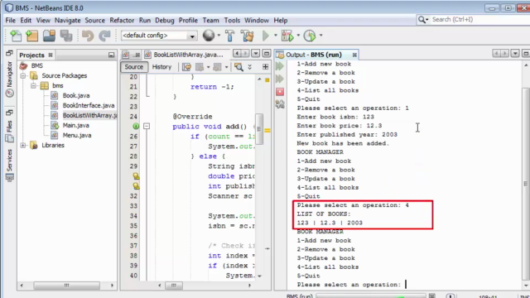Open the Files sidebar tab
This screenshot has width=530, height=298.
click(9, 131)
